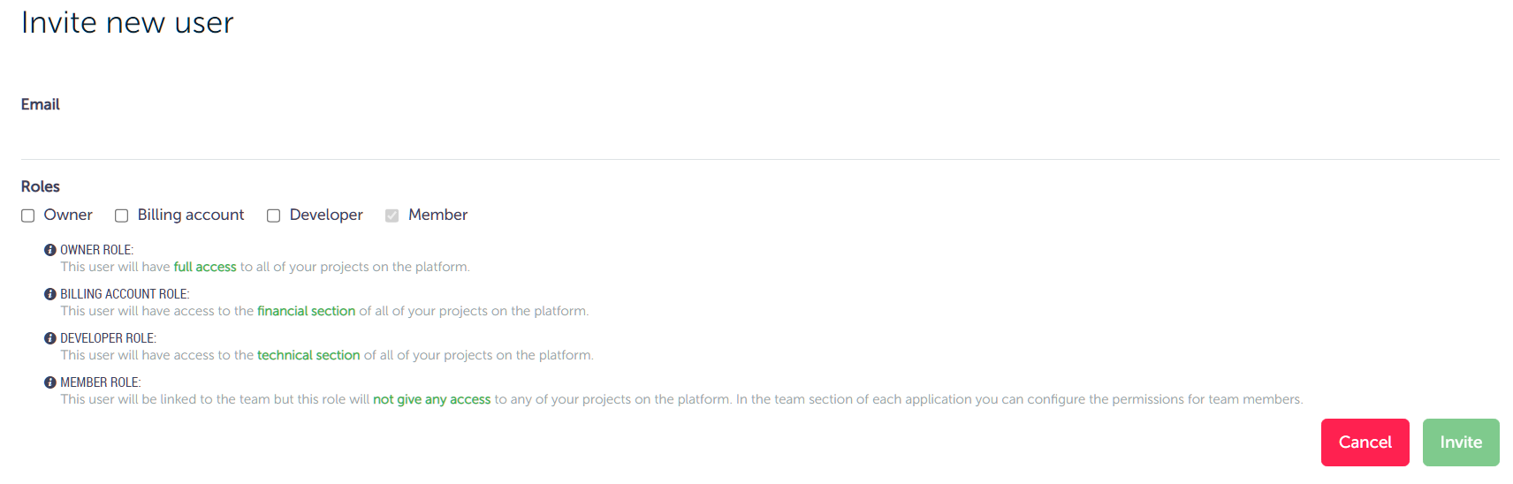
Task: Click the green "financial section" text
Action: coord(306,311)
